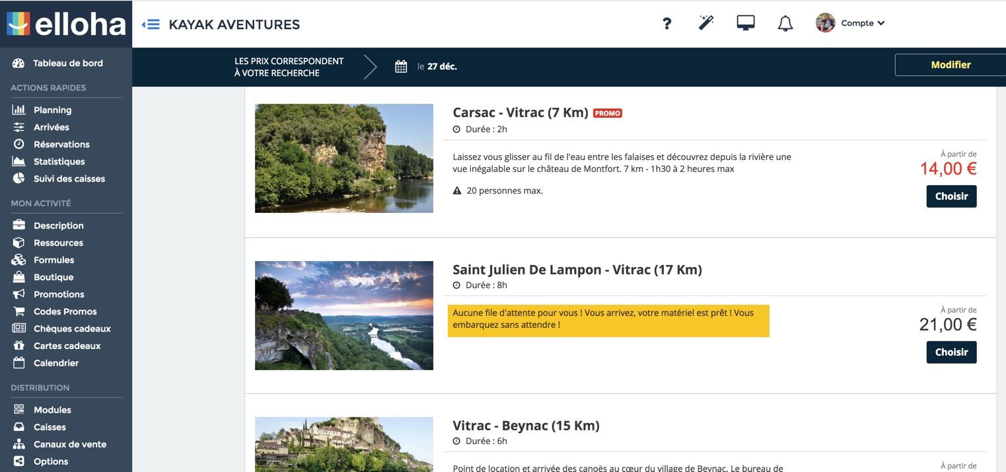Open Tableau de bord
Image resolution: width=1006 pixels, height=472 pixels.
coord(68,63)
